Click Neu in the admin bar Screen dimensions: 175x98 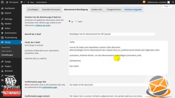pos(32,2)
